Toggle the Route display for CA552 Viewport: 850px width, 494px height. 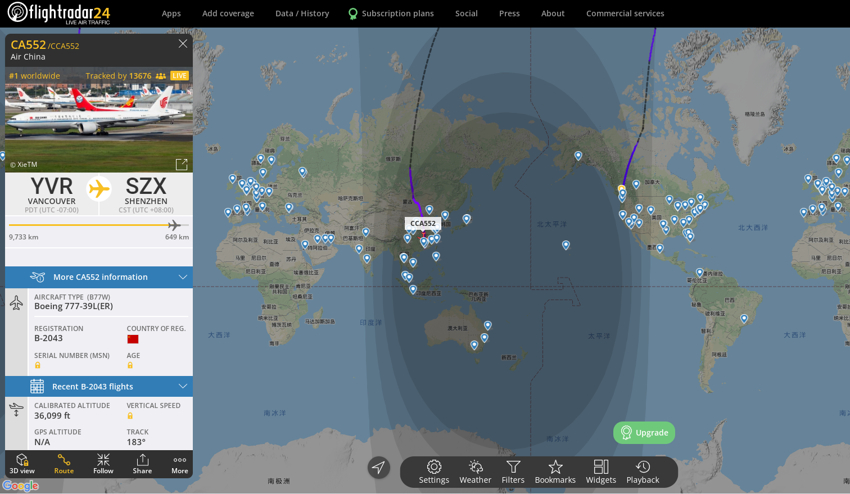click(64, 464)
